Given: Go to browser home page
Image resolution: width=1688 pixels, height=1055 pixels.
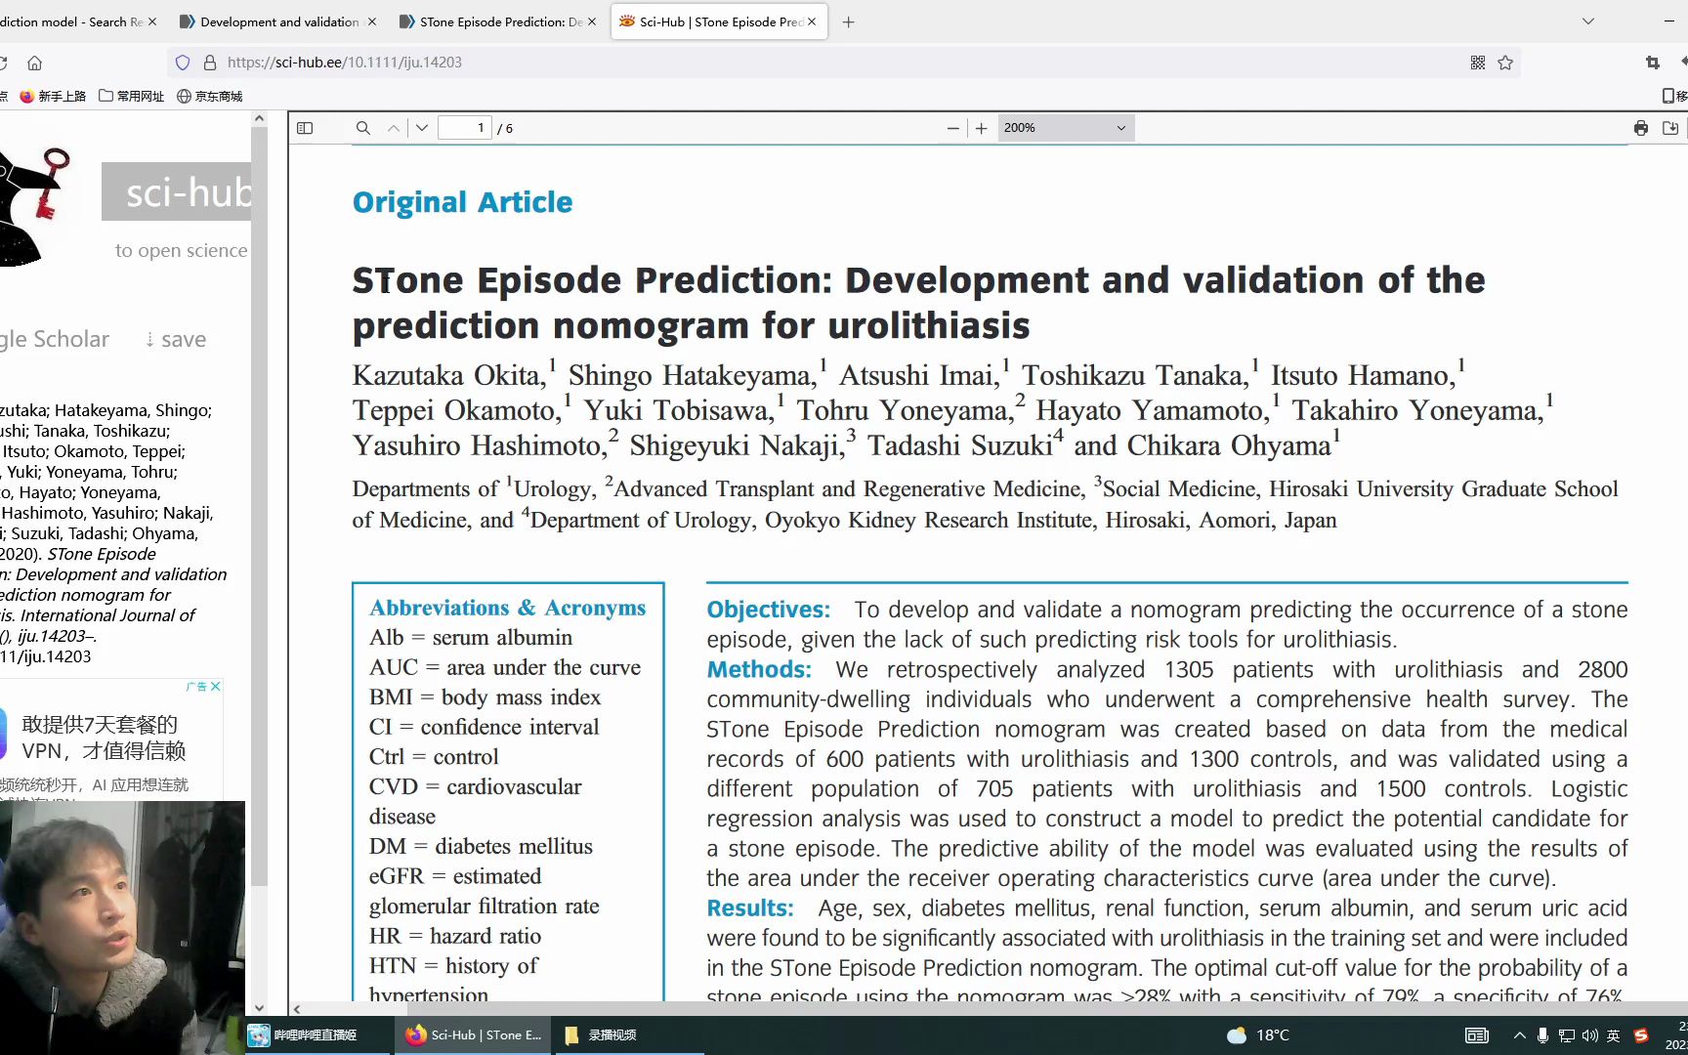Looking at the screenshot, I should pyautogui.click(x=34, y=63).
